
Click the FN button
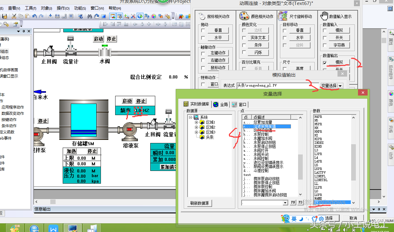pos(293,203)
